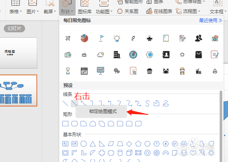
Task: Insert an 在线图表 online chart
Action: click(159, 11)
